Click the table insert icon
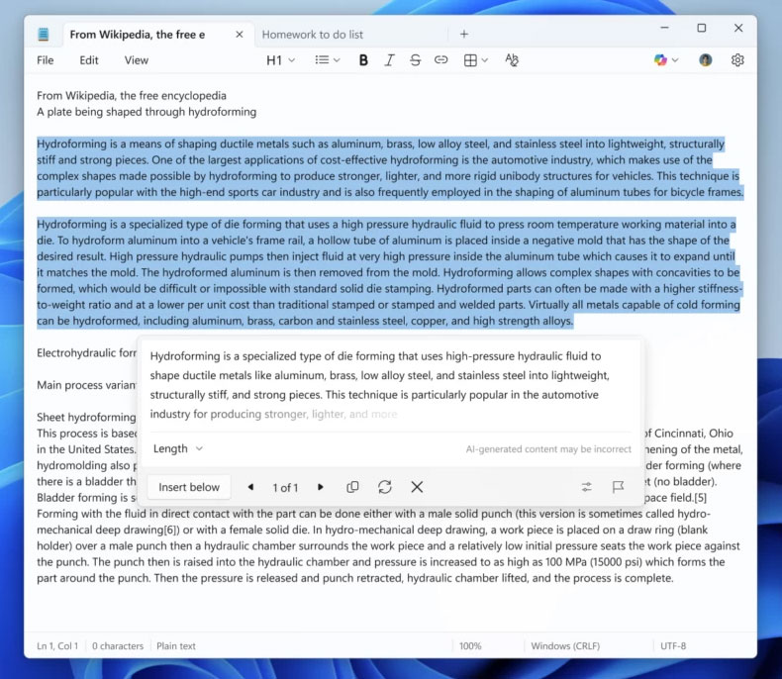The image size is (782, 679). pyautogui.click(x=470, y=60)
